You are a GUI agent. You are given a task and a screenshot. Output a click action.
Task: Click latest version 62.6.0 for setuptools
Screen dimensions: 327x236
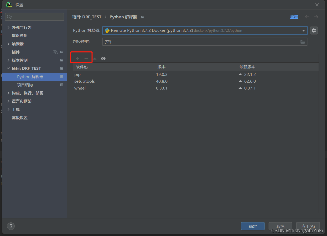coord(250,81)
